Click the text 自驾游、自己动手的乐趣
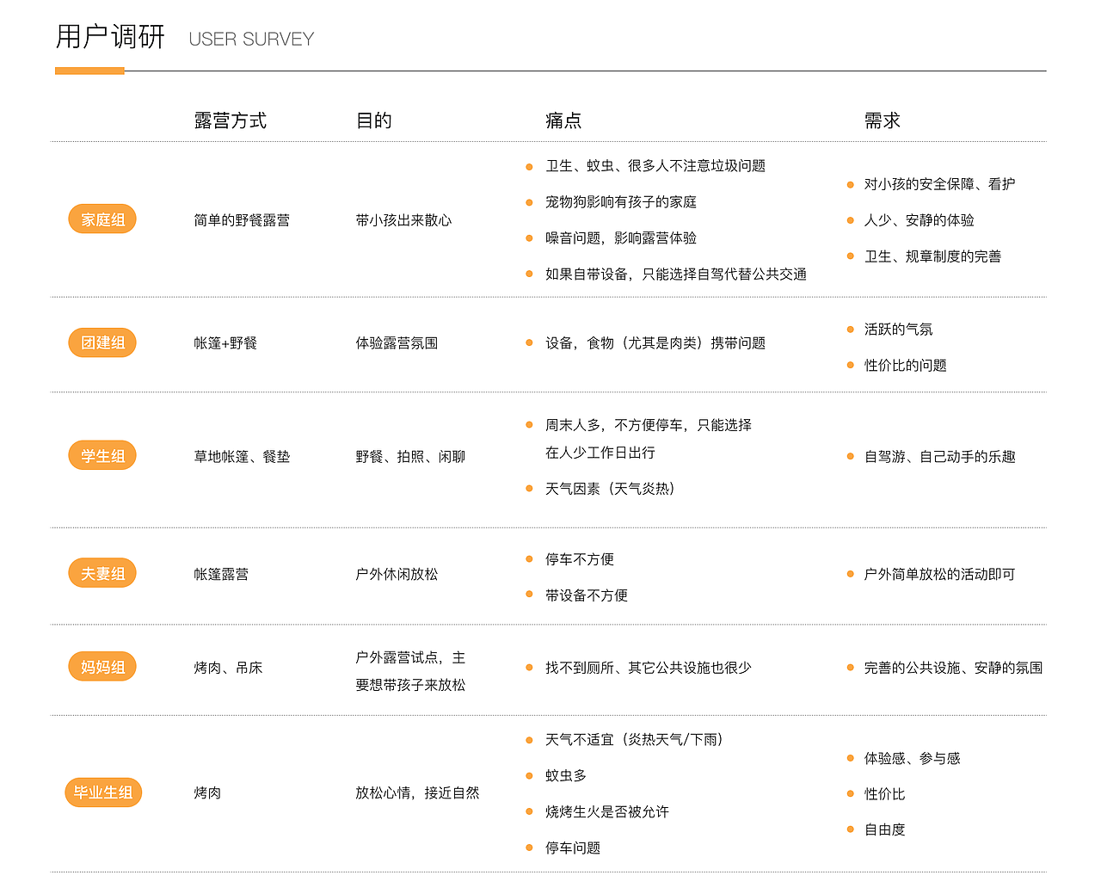 tap(939, 457)
